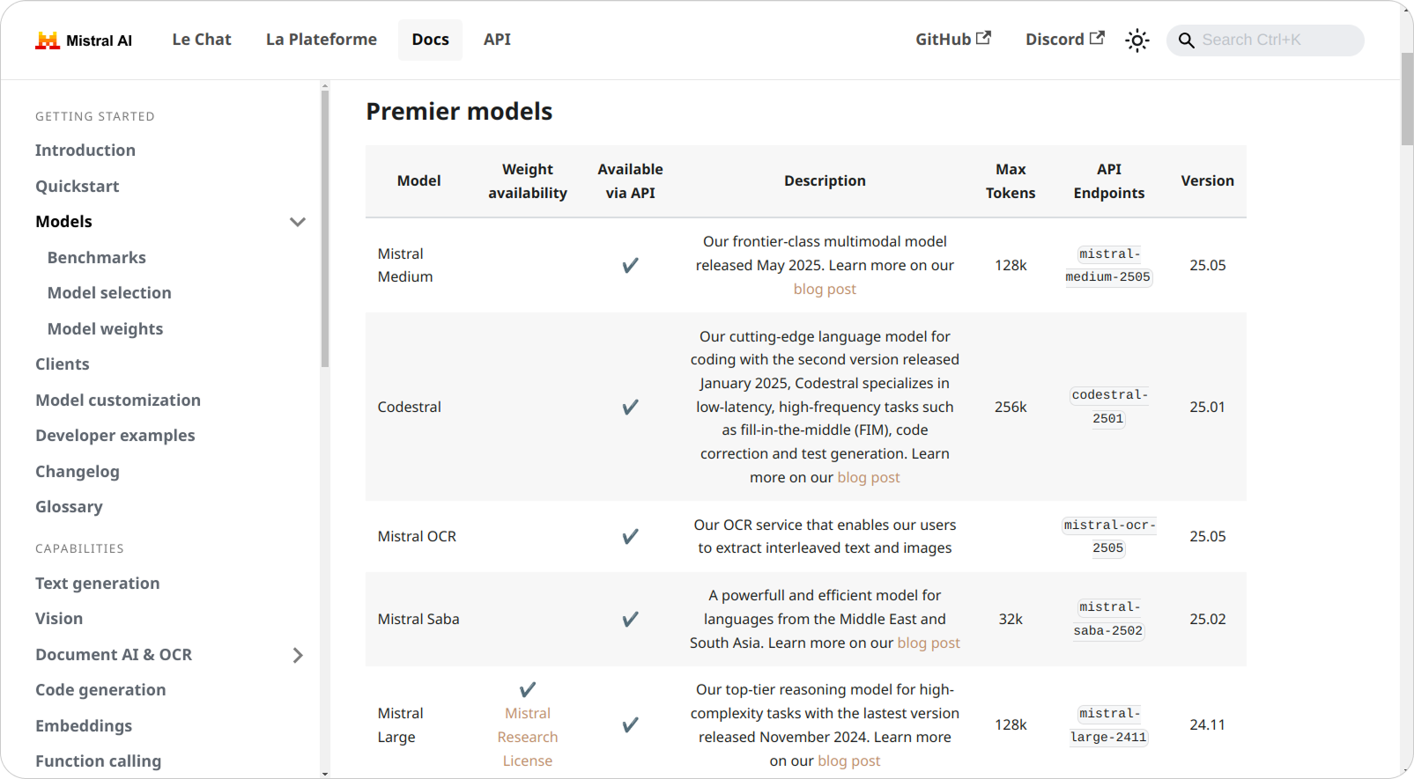
Task: Click the search magnifier icon
Action: click(1187, 40)
